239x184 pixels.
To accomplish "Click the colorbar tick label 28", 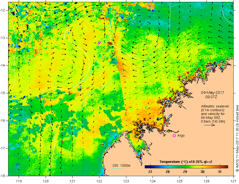I will 168,172.
